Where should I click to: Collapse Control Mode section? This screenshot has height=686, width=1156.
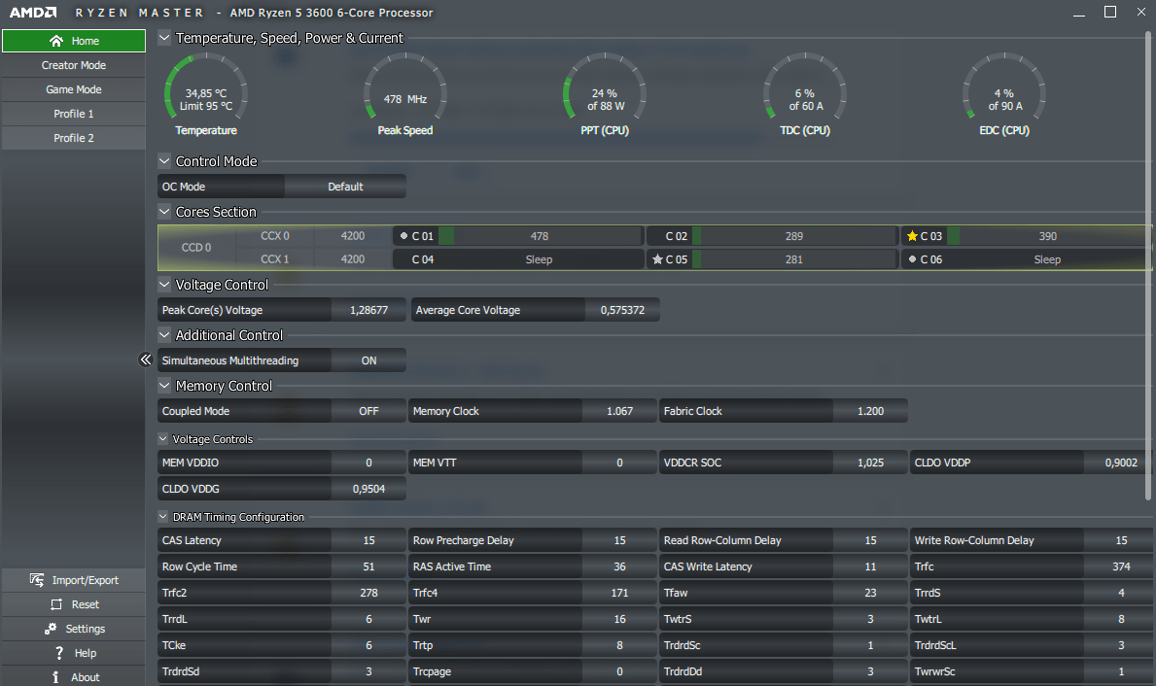[x=164, y=160]
